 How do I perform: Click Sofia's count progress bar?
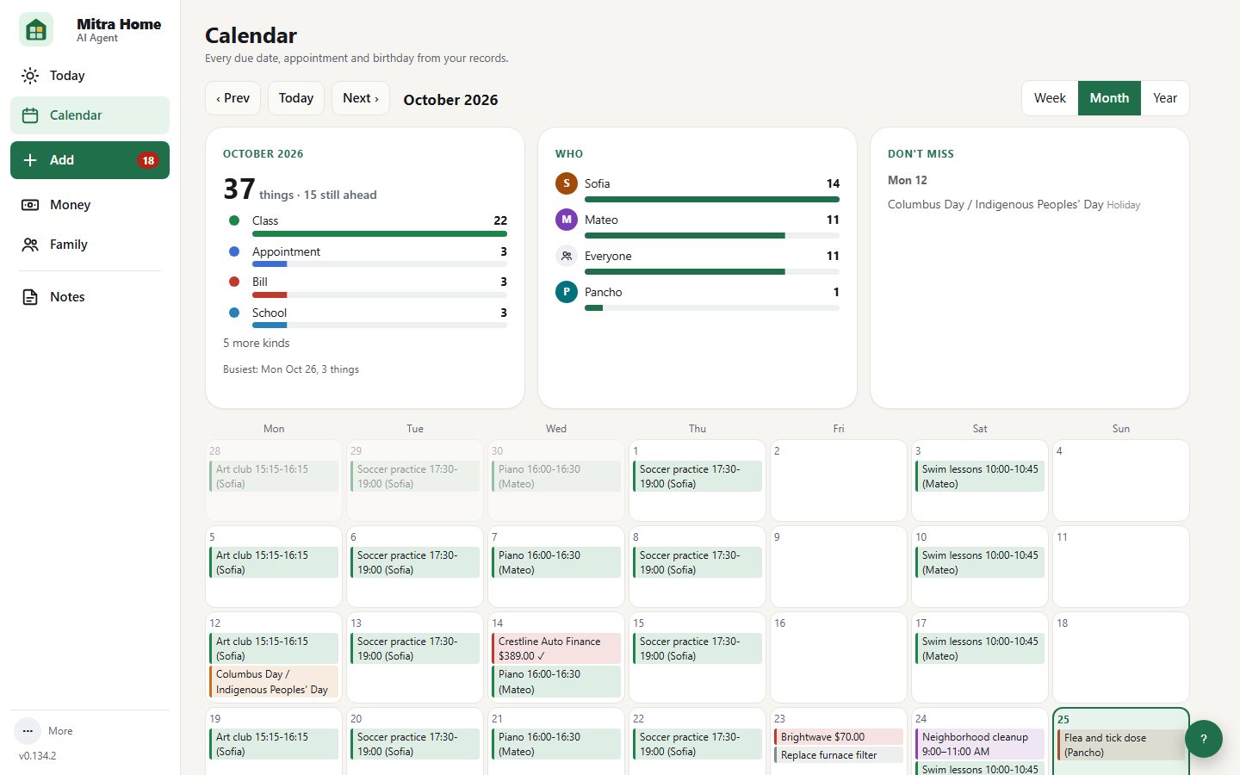pos(712,200)
